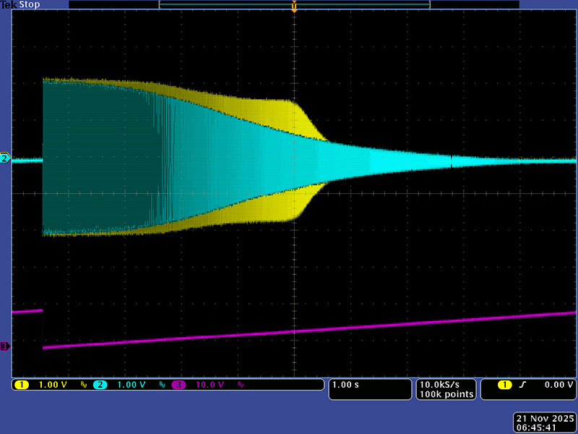Click channel 1 bandwidth limit icon

pyautogui.click(x=82, y=385)
